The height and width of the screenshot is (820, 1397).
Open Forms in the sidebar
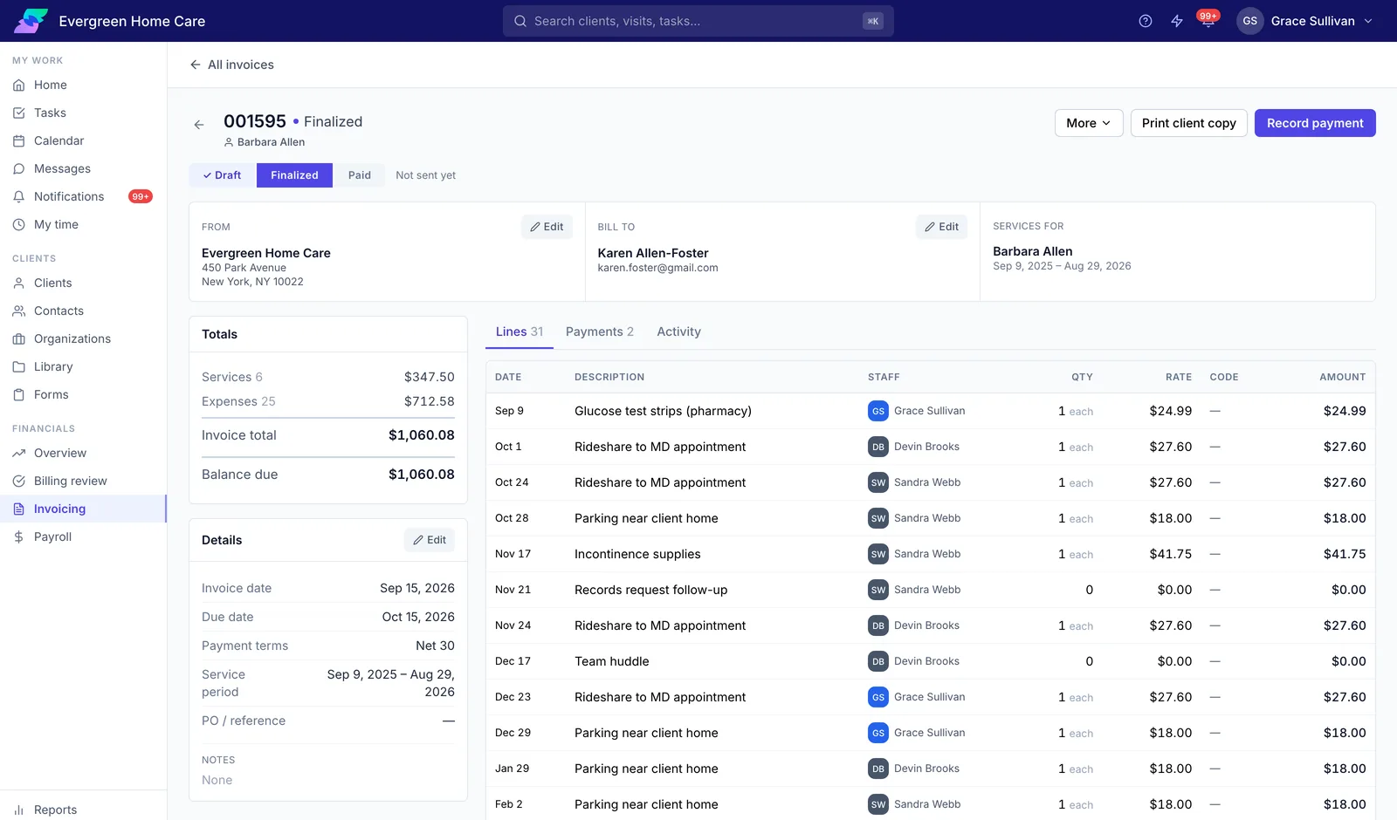coord(83,394)
